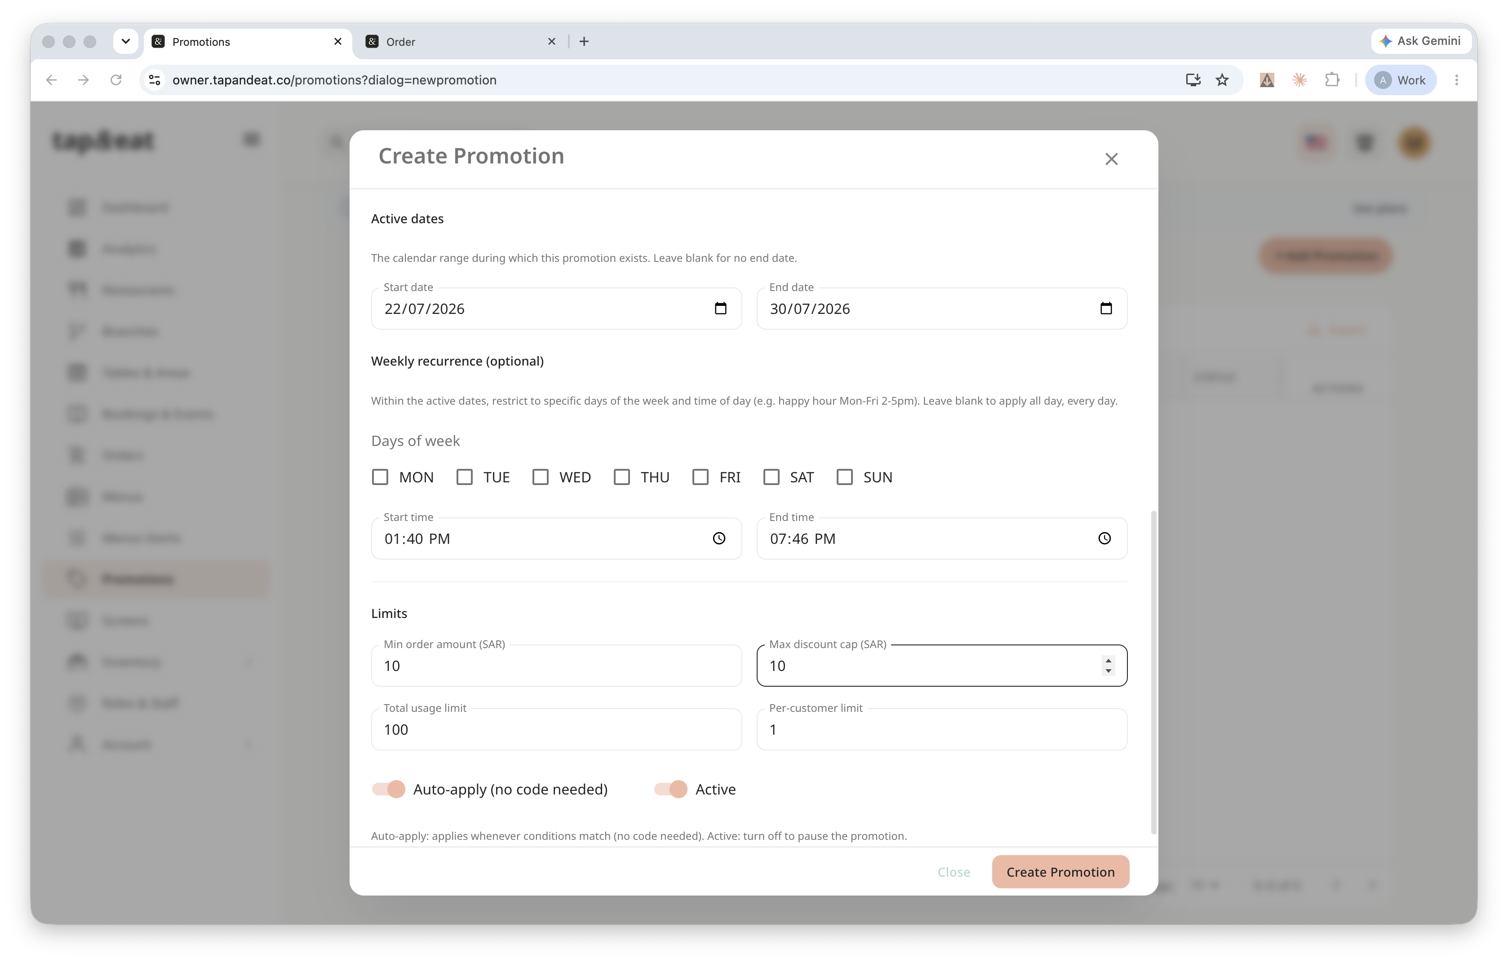
Task: Open the Chrome three-dot menu
Action: click(1457, 79)
